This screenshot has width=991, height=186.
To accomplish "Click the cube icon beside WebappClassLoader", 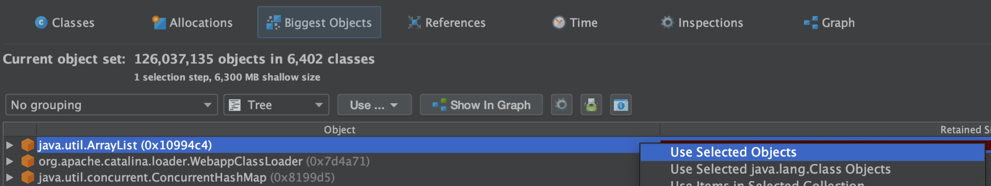I will [27, 161].
